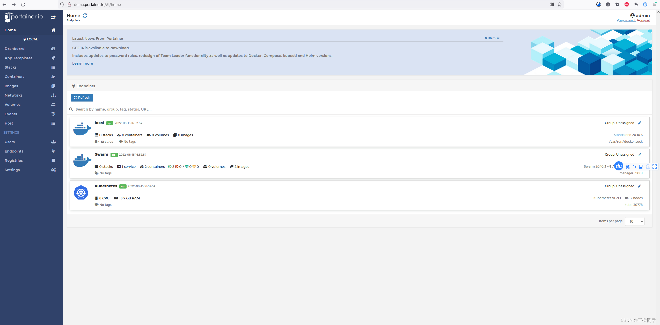The width and height of the screenshot is (660, 325).
Task: Click the browser forward arrow
Action: [14, 4]
